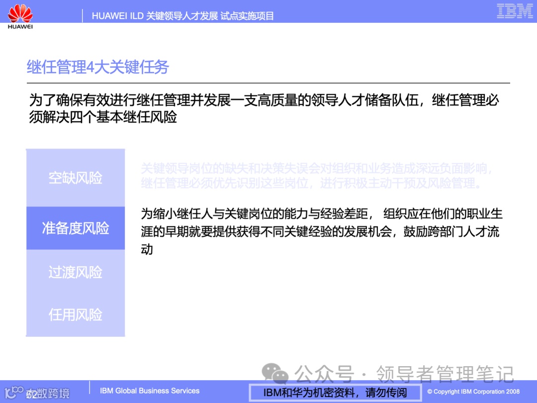Viewport: 537px width, 403px height.
Task: Select the highlighted 准备度风险 item
Action: coord(75,227)
